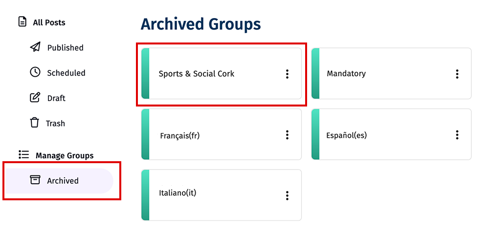Click the Published paper plane icon

[x=35, y=47]
